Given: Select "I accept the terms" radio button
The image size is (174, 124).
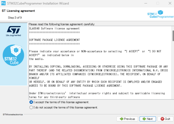Looking at the screenshot, I should (x=31, y=102).
